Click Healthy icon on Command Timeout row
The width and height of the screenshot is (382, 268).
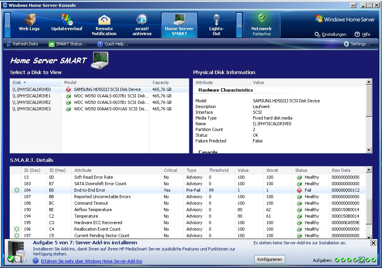tap(299, 203)
